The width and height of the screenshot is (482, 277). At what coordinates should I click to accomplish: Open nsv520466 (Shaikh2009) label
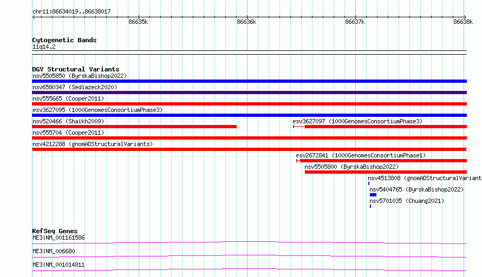point(68,121)
